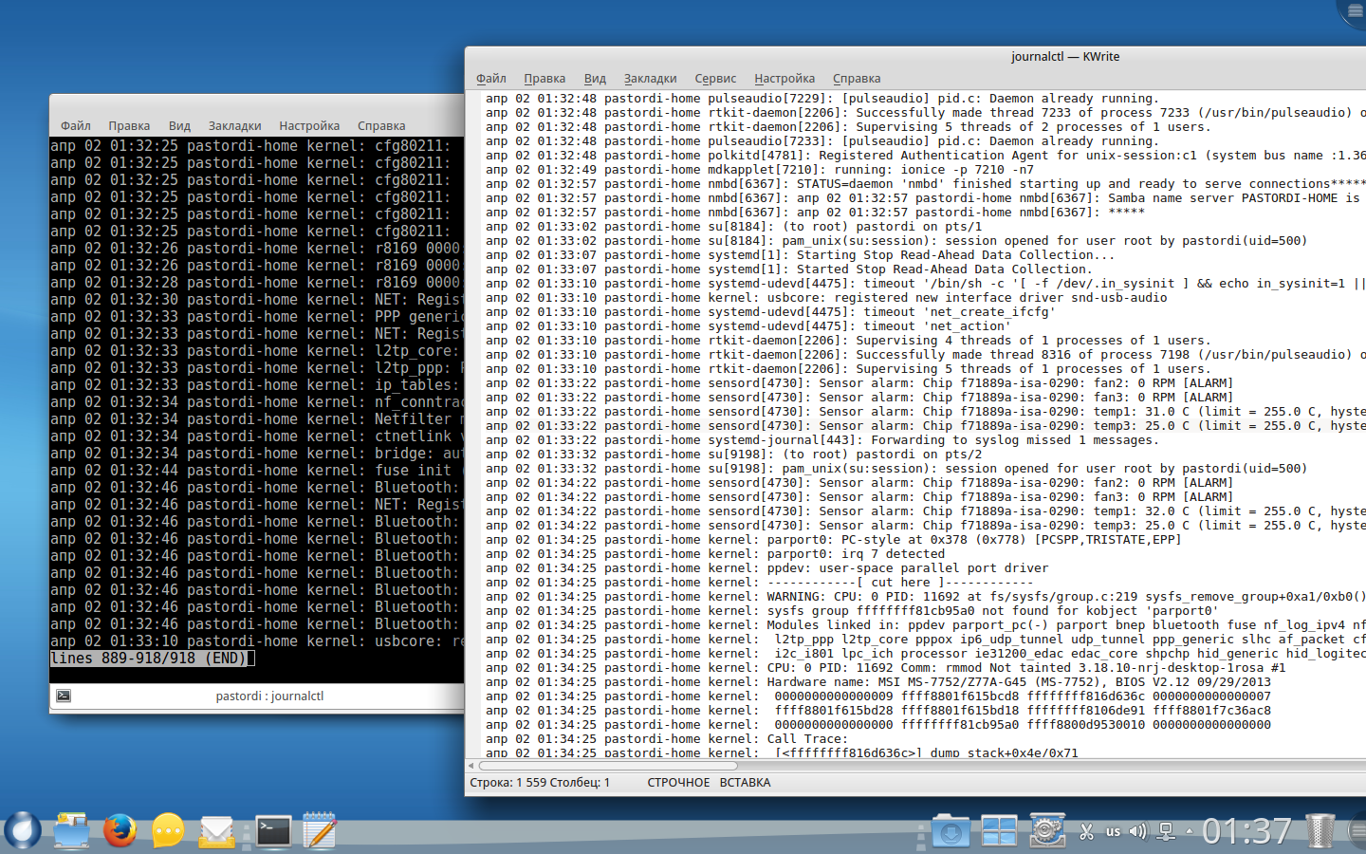This screenshot has height=854, width=1366.
Task: Click the mdkapplet 'running: ionice' line
Action: point(760,170)
